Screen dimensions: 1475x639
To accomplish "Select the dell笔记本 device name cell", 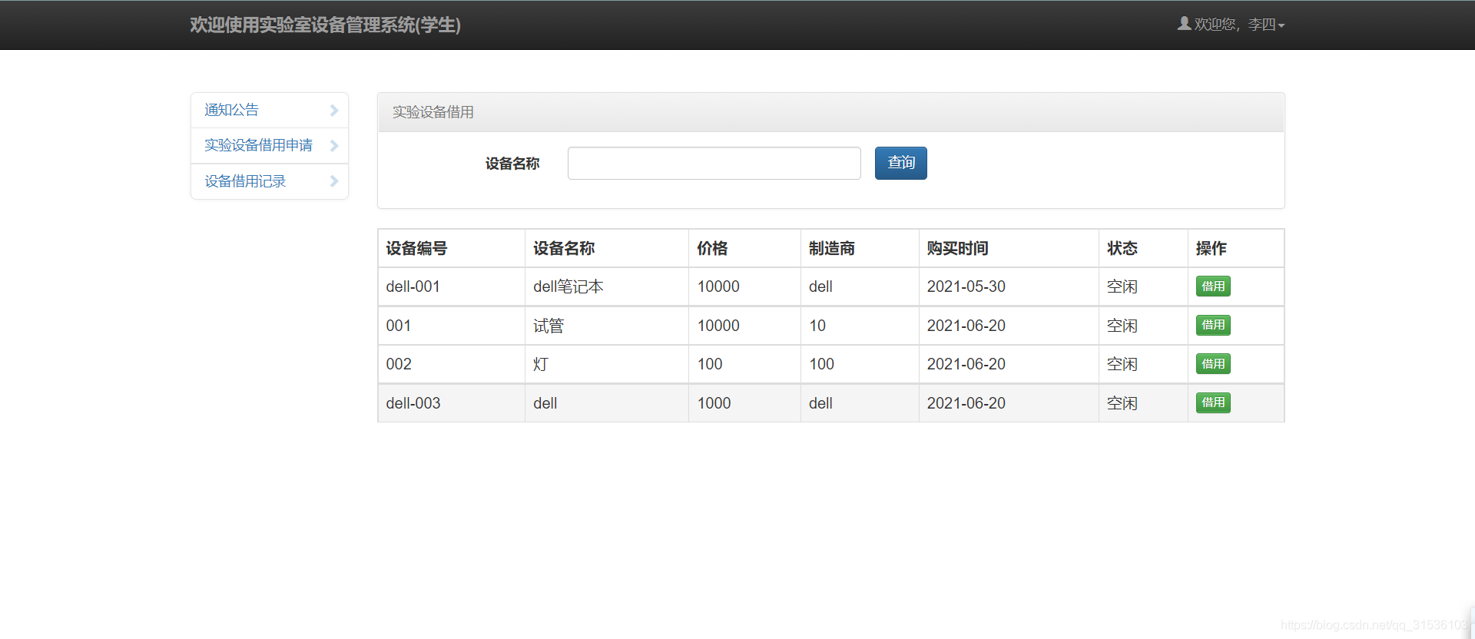I will 607,286.
